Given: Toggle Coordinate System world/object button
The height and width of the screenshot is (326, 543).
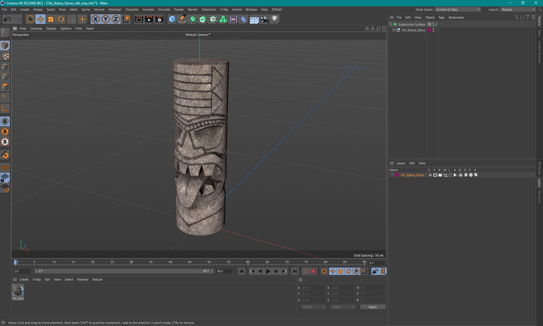Looking at the screenshot, I should pyautogui.click(x=126, y=19).
